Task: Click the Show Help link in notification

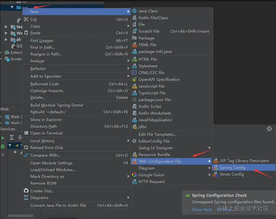Action: [202, 210]
